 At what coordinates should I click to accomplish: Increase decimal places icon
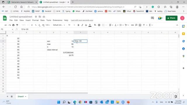point(43,25)
